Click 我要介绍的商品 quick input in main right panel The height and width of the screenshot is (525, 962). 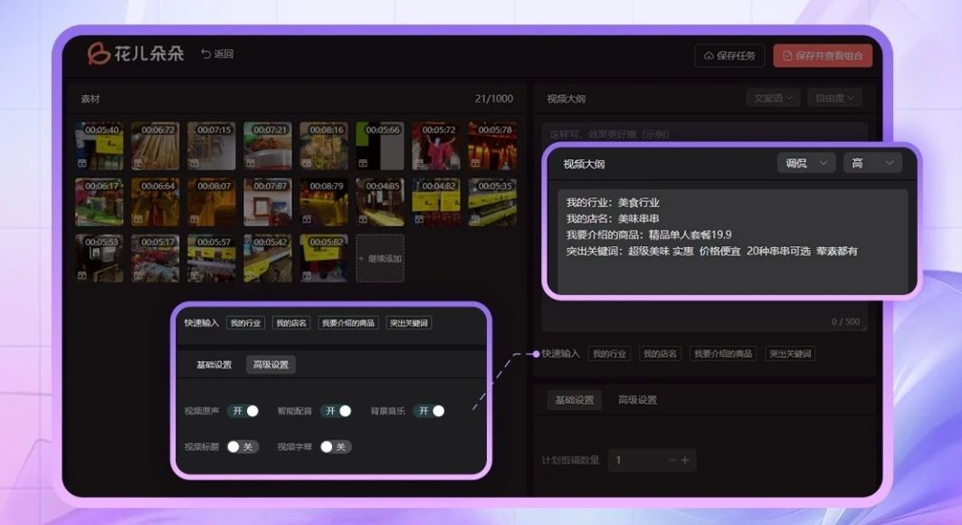tap(723, 354)
